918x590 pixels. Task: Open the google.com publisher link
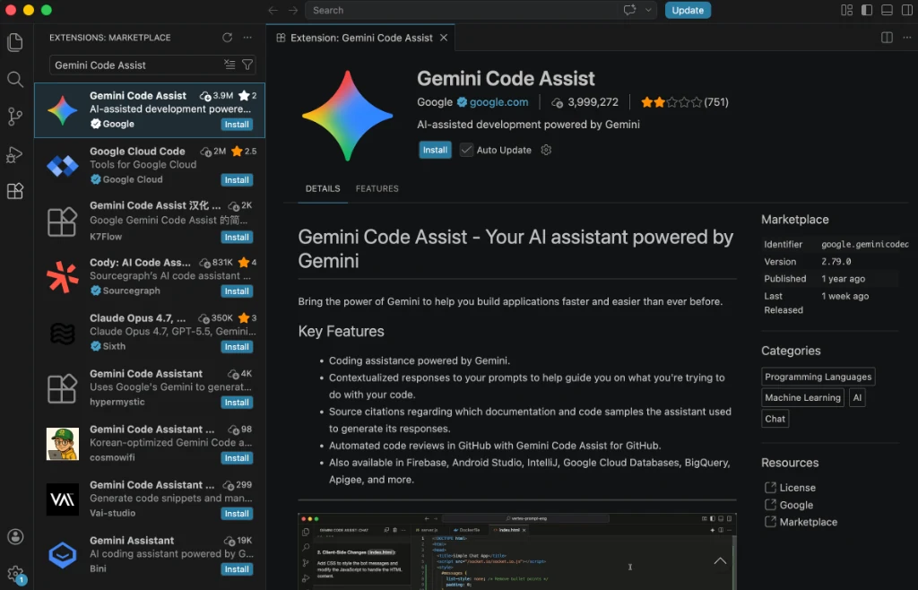coord(498,102)
